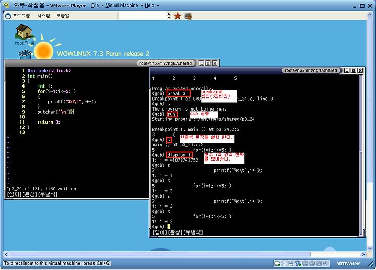Click the 'To direct input' status bar message
Image resolution: width=376 pixels, height=270 pixels.
click(57, 263)
